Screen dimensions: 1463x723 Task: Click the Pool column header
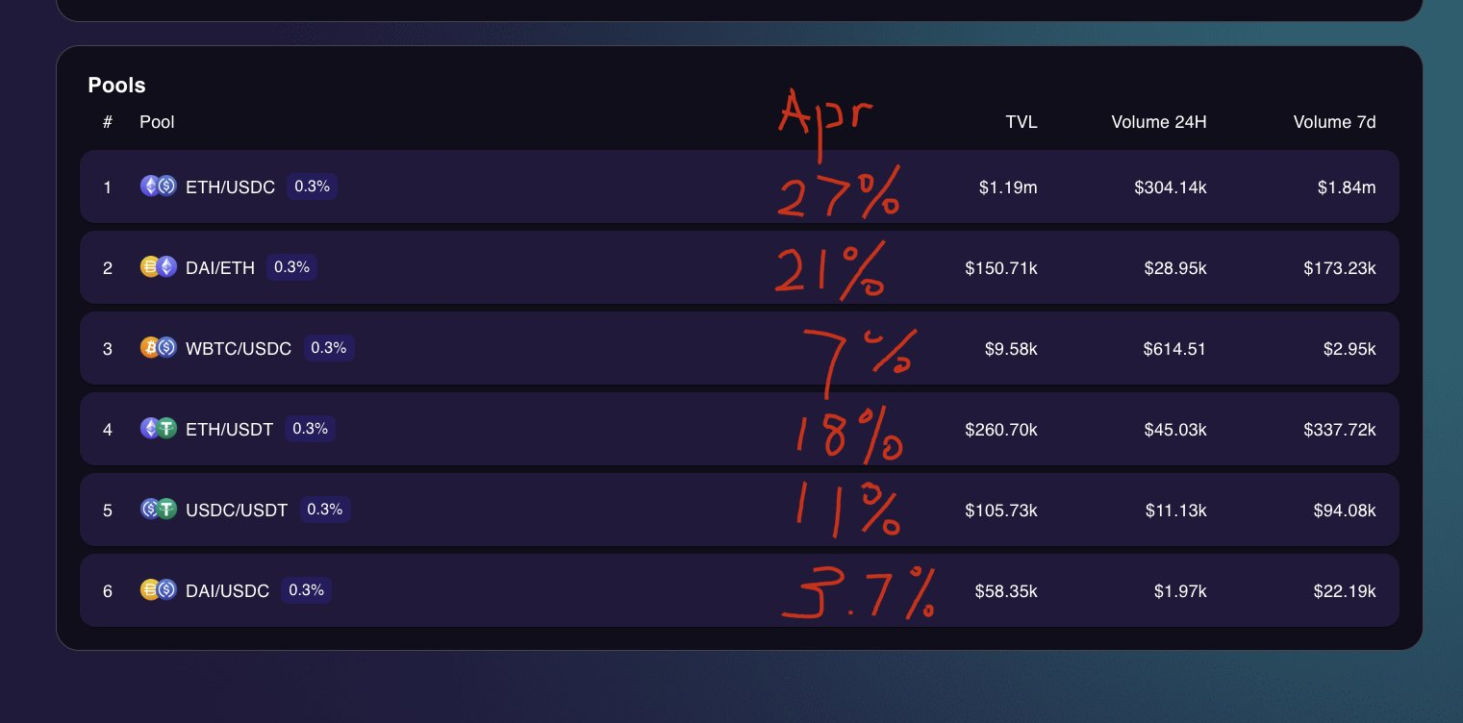(157, 122)
